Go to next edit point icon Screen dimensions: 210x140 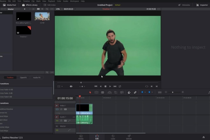[x=151, y=87]
